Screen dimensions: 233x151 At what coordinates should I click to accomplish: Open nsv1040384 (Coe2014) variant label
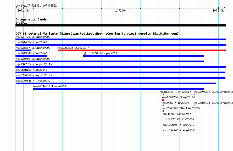(x=31, y=42)
